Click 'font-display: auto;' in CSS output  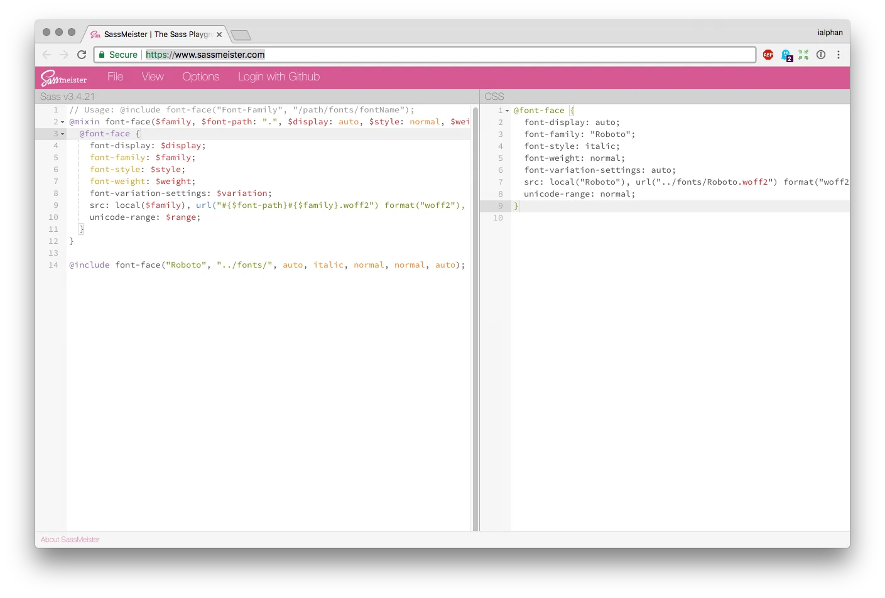(x=572, y=122)
